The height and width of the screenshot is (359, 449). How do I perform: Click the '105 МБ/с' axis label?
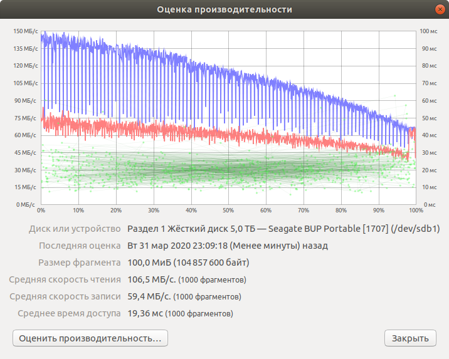26,83
